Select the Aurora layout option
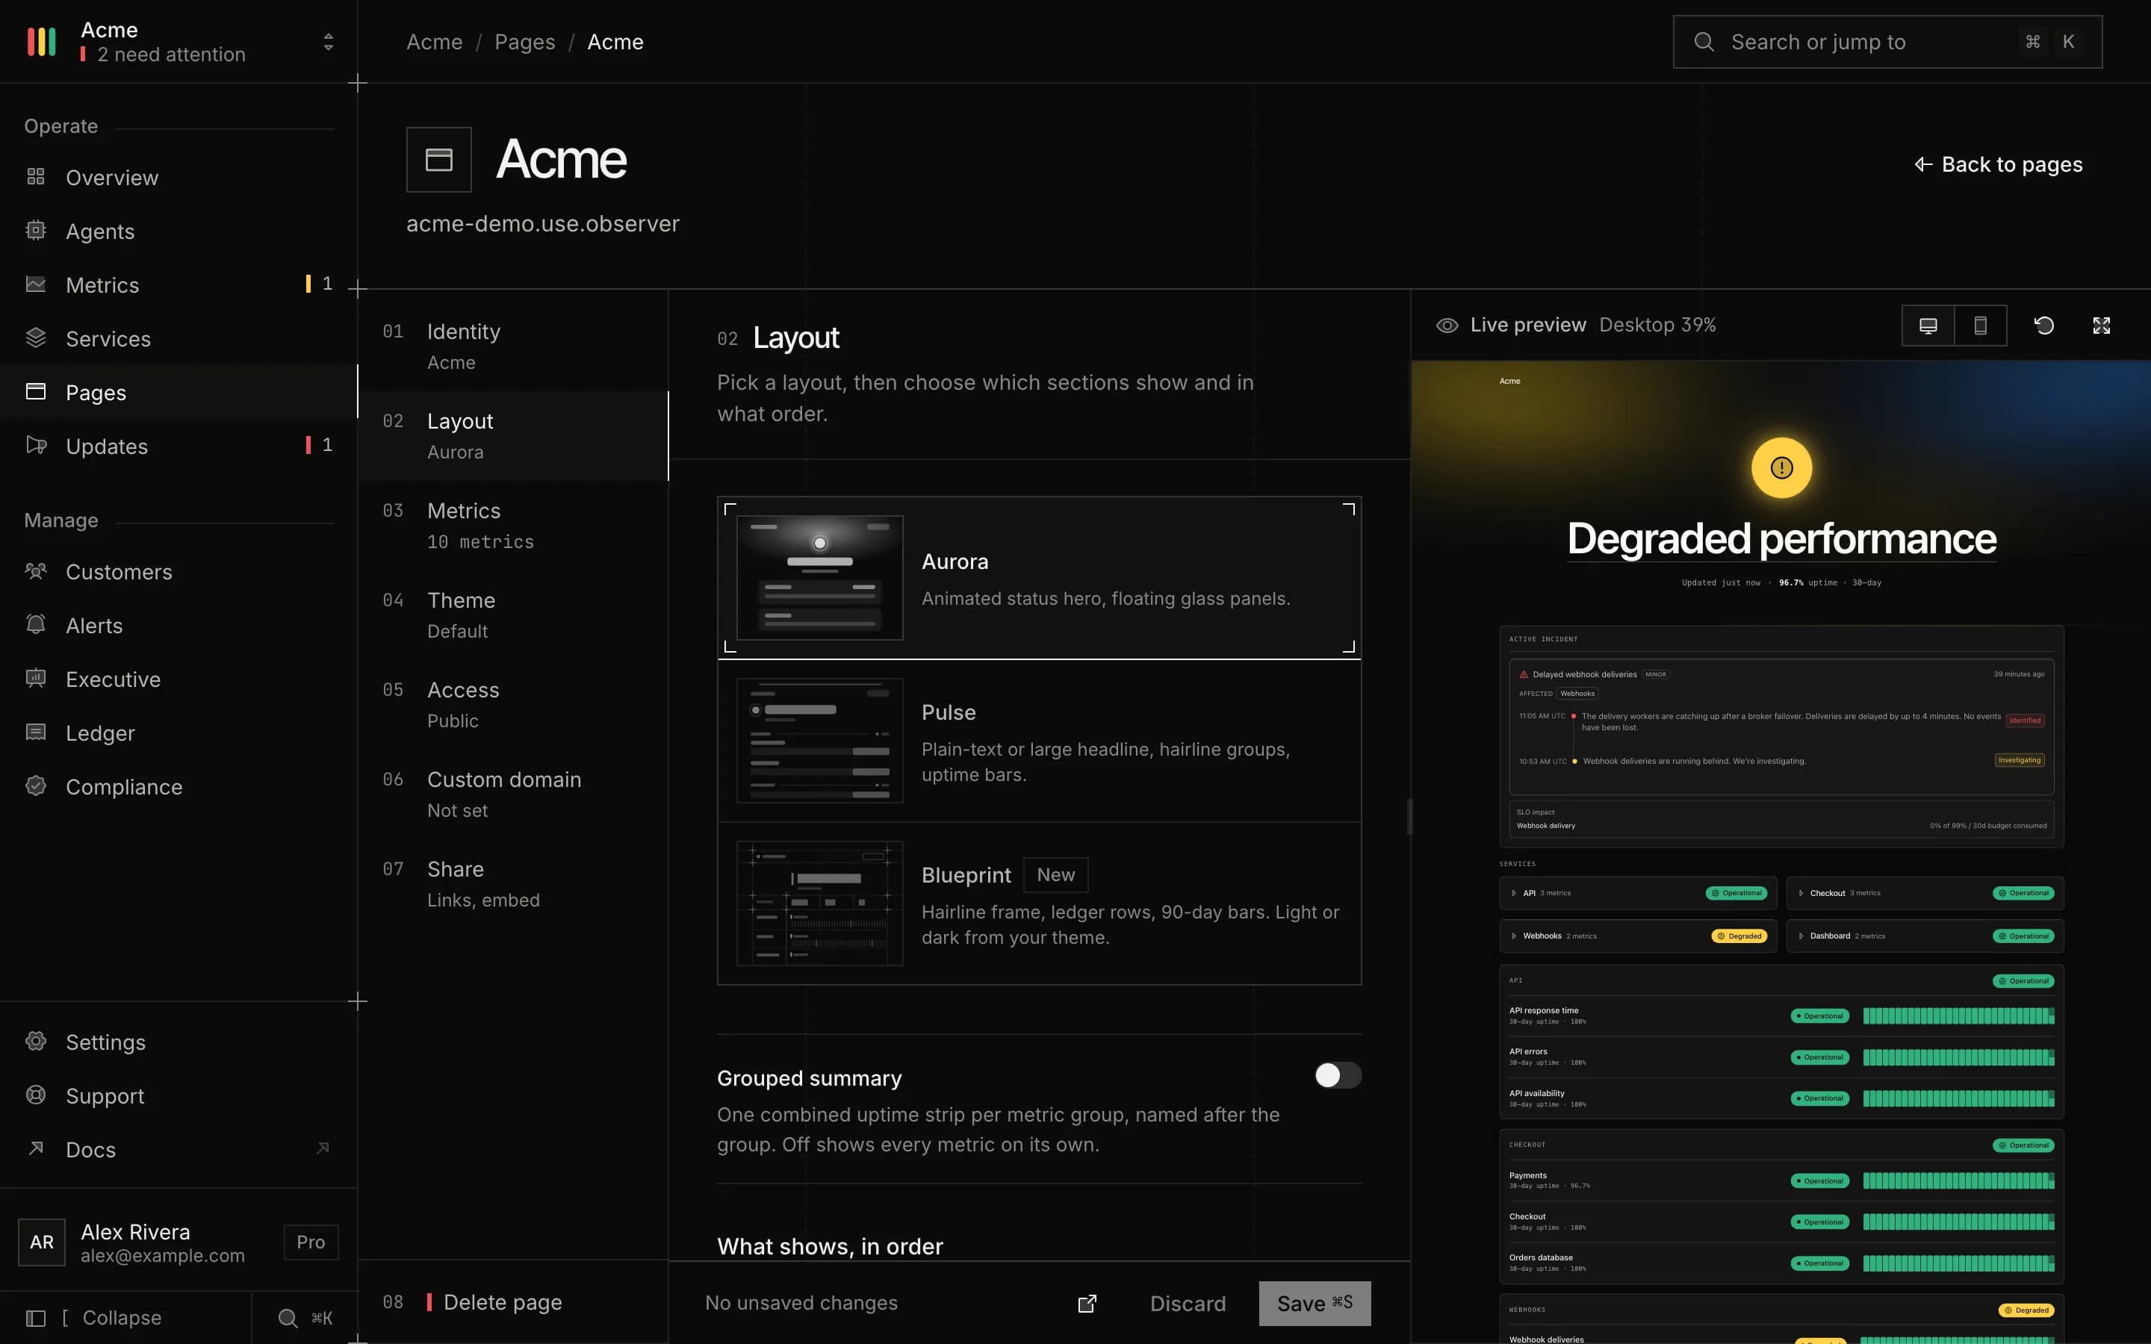 [x=1039, y=578]
